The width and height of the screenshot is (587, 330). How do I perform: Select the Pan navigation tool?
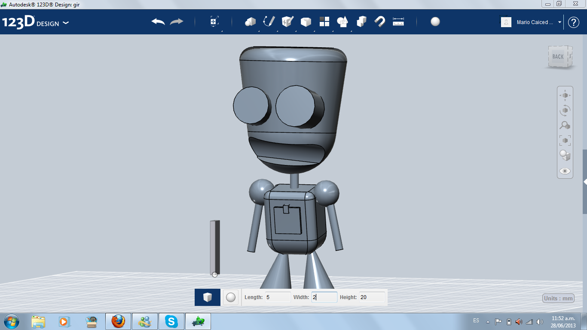click(565, 95)
